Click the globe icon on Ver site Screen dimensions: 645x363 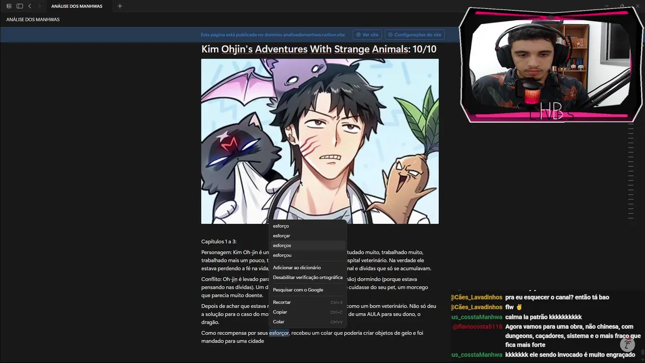358,35
